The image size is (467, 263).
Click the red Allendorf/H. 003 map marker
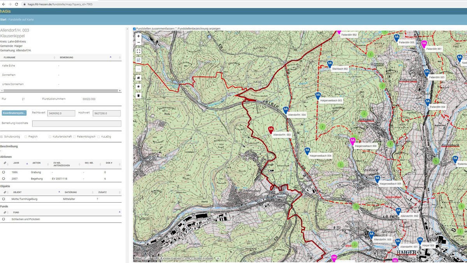pyautogui.click(x=271, y=129)
